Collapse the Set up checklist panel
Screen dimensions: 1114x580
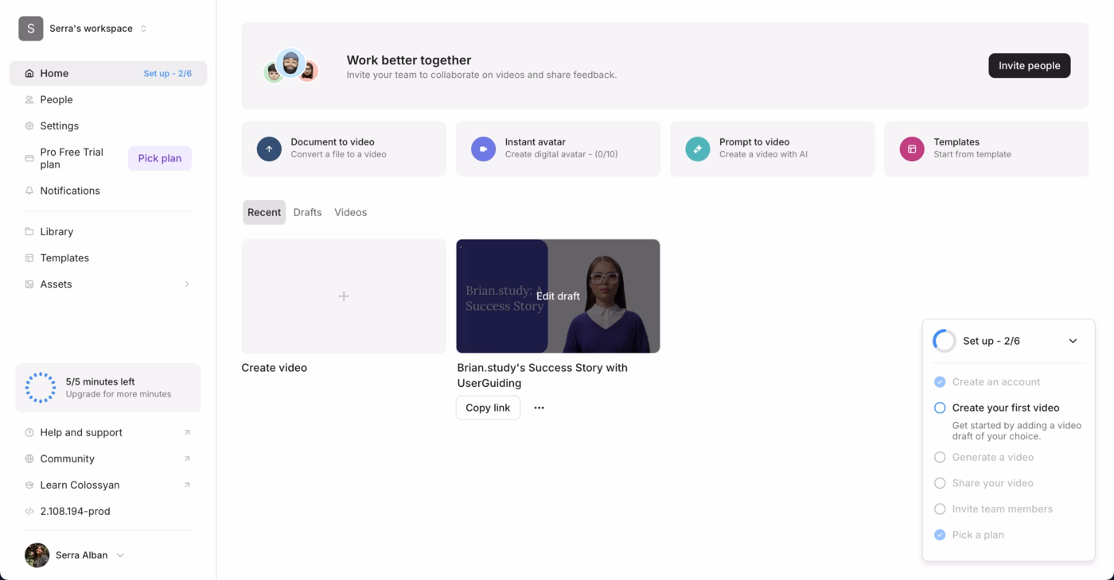1073,340
